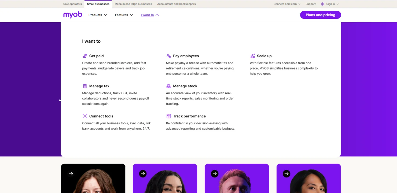Click the Scale up growth chart icon
Image resolution: width=397 pixels, height=193 pixels.
(x=252, y=56)
